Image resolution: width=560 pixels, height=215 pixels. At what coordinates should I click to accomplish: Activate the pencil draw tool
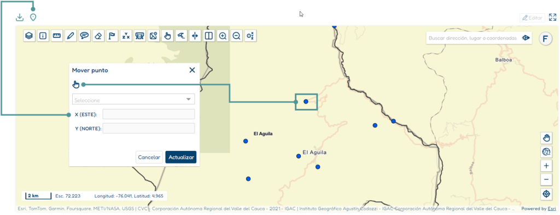pos(71,36)
